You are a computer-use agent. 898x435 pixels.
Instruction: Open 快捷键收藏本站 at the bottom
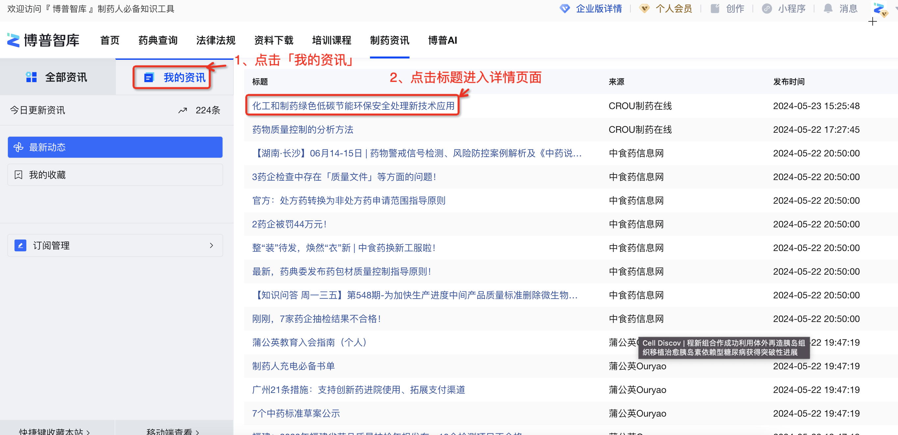[54, 431]
